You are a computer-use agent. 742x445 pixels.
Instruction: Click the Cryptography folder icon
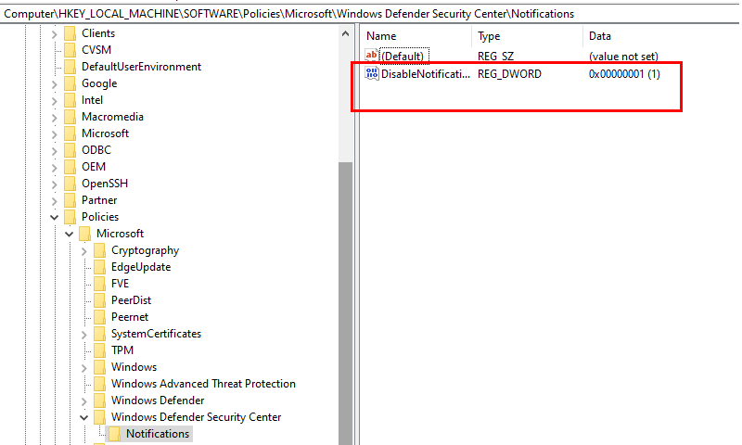click(99, 250)
